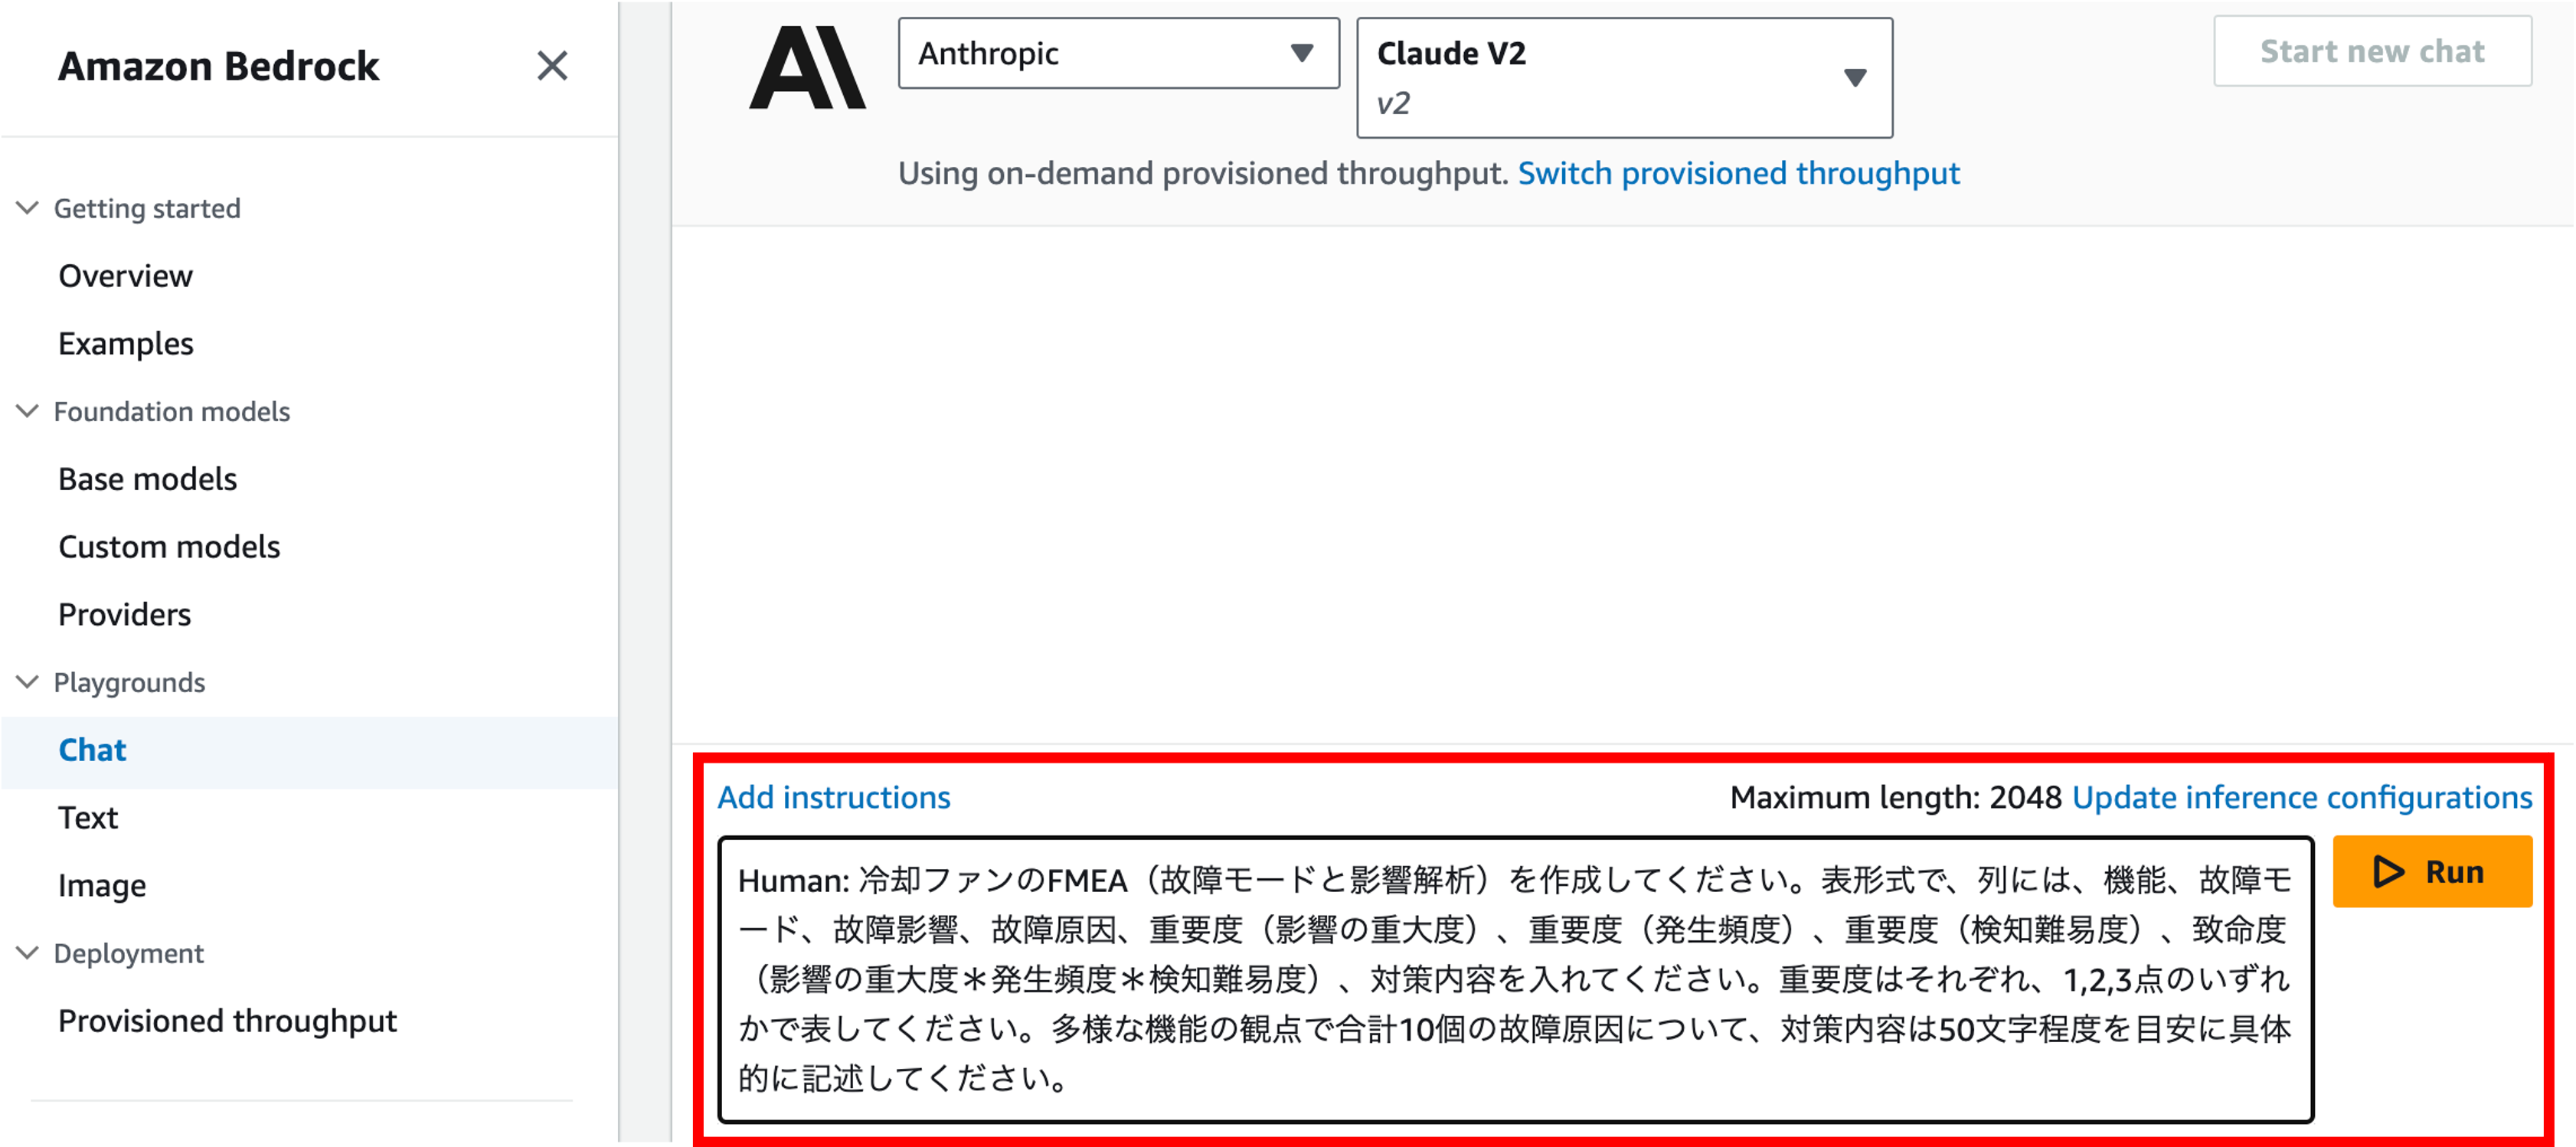Image resolution: width=2576 pixels, height=1147 pixels.
Task: Select the Image playground
Action: [102, 886]
